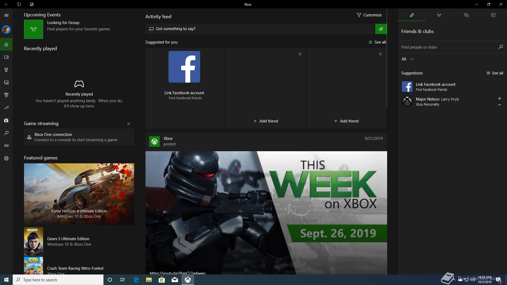This screenshot has height=285, width=507.
Task: Click the Looking for Group green tile
Action: pyautogui.click(x=34, y=29)
